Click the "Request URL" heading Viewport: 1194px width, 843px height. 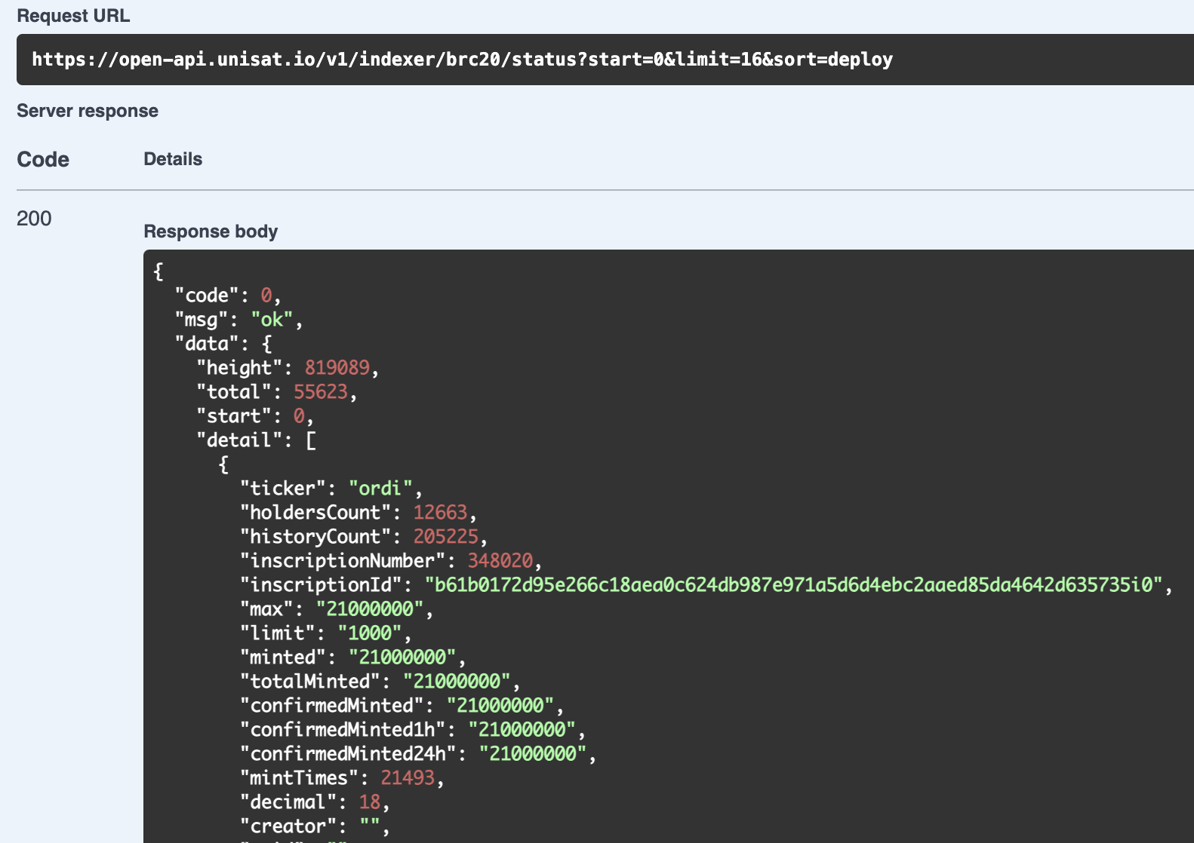[73, 16]
